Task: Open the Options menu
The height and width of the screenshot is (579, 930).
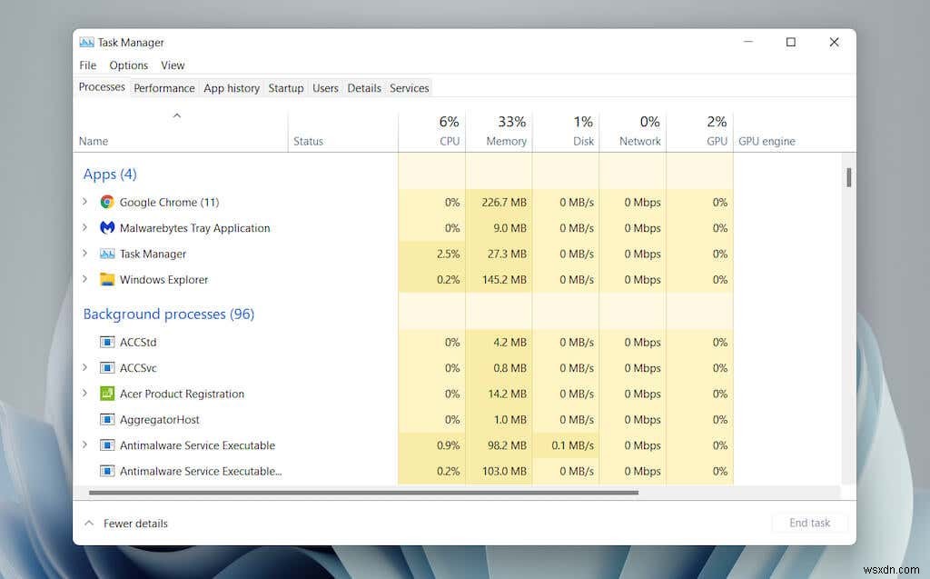Action: [x=128, y=65]
